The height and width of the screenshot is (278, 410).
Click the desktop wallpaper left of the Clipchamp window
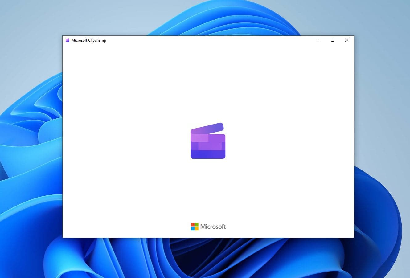[31, 139]
